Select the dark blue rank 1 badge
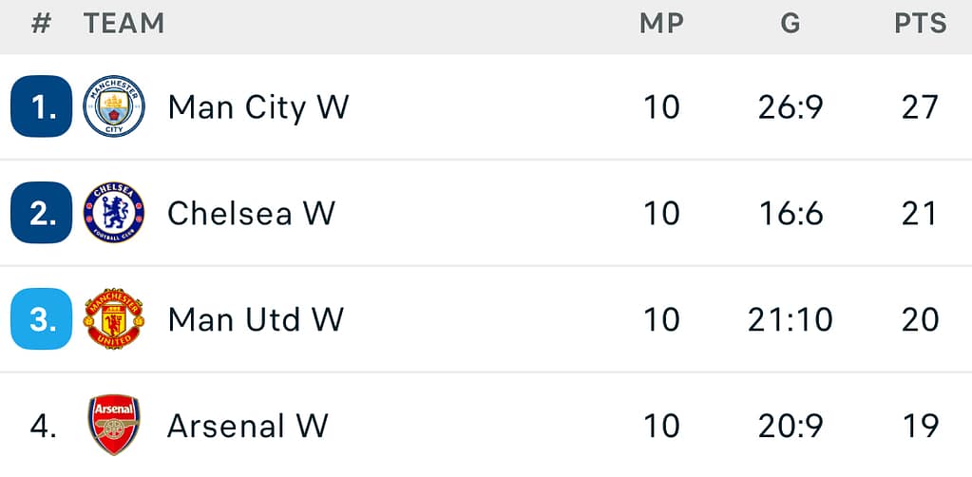972x477 pixels. (x=42, y=106)
